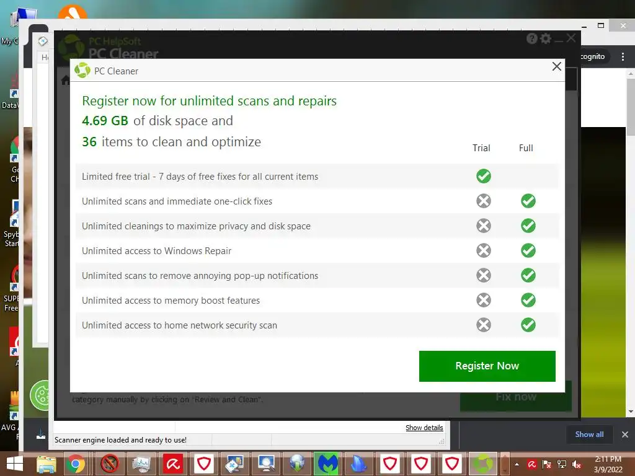Image resolution: width=635 pixels, height=476 pixels.
Task: Click Show all in Chrome downloads bar
Action: pos(589,434)
